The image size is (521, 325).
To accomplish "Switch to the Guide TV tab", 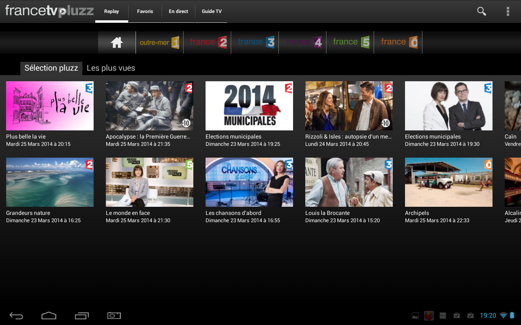I will coord(212,11).
